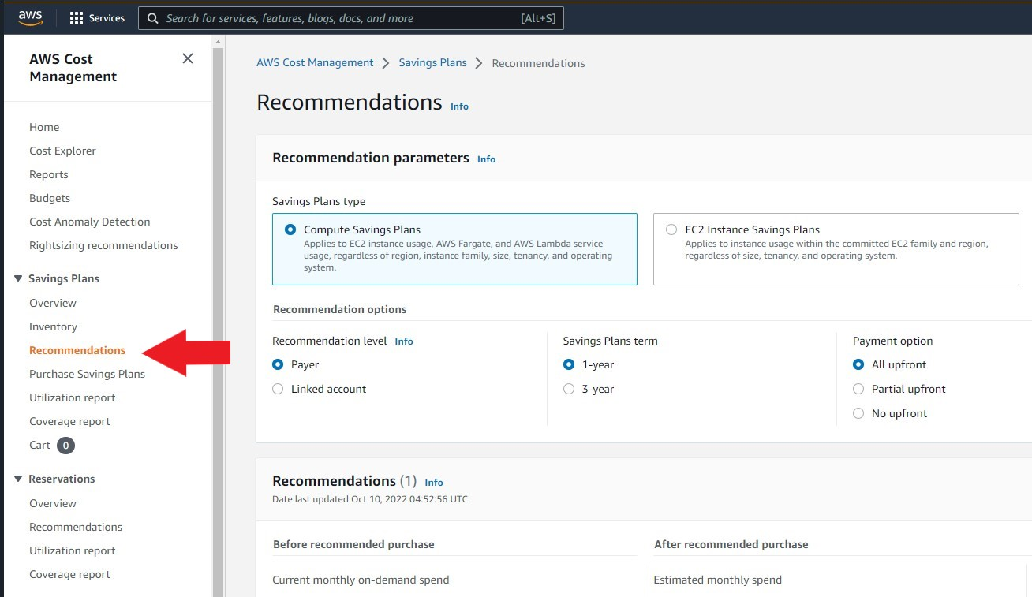The width and height of the screenshot is (1032, 597).
Task: Open Reservations Coverage report
Action: pos(69,574)
